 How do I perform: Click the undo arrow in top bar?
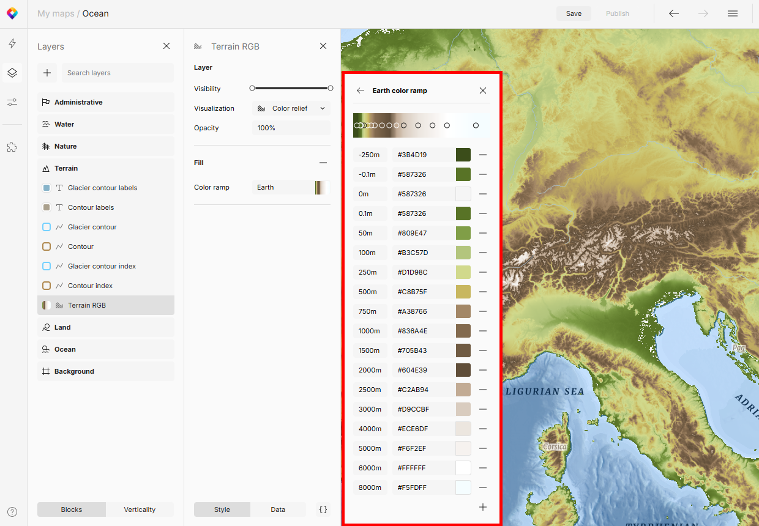point(674,13)
